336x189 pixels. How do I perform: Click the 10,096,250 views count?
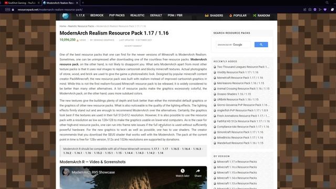pyautogui.click(x=68, y=40)
